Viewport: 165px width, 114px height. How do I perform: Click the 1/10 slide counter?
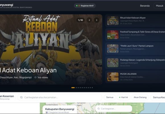tap(81, 20)
